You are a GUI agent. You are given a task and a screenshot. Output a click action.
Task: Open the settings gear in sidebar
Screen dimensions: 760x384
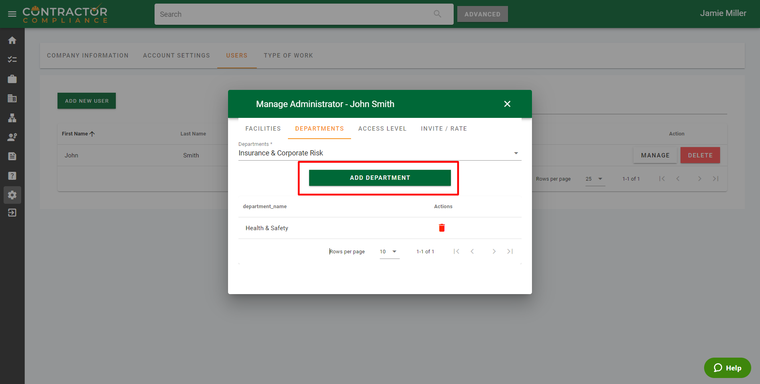click(x=12, y=195)
